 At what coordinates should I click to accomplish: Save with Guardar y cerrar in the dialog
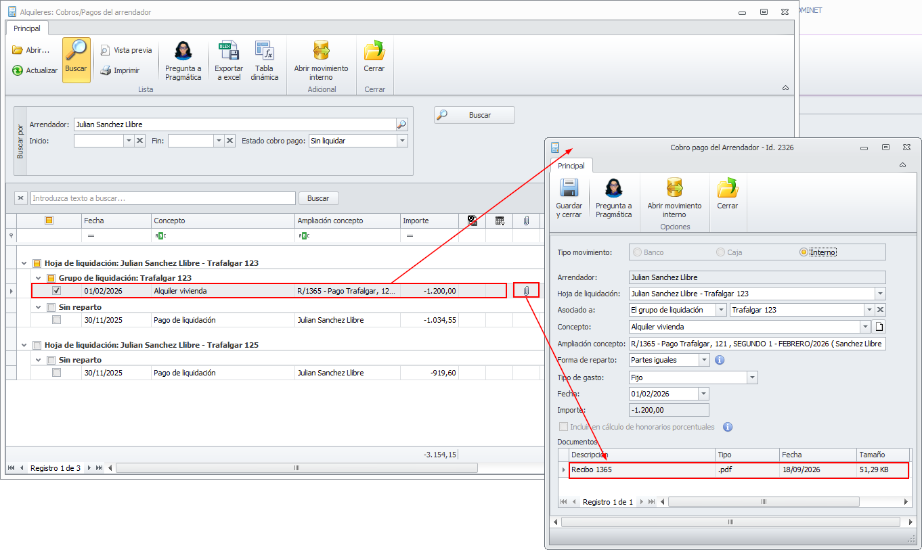click(x=569, y=198)
